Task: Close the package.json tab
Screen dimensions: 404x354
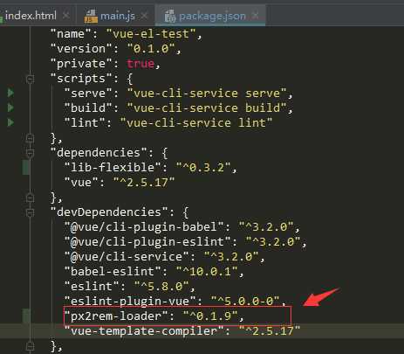Action: pyautogui.click(x=255, y=15)
